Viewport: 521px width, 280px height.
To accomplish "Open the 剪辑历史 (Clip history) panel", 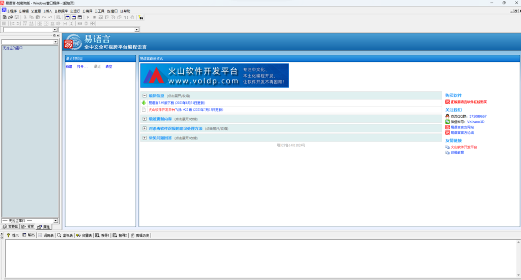I will [140, 235].
